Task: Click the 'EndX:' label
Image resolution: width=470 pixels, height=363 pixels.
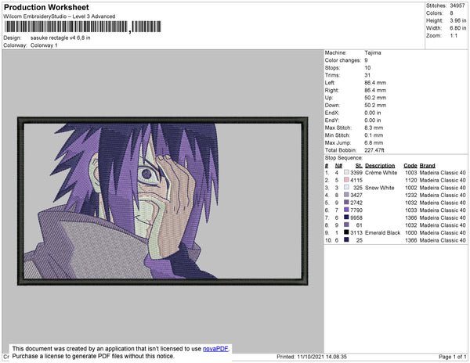Action: (x=332, y=113)
